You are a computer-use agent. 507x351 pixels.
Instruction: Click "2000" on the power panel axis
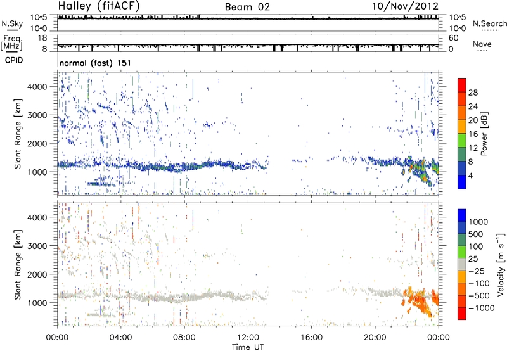(37, 143)
